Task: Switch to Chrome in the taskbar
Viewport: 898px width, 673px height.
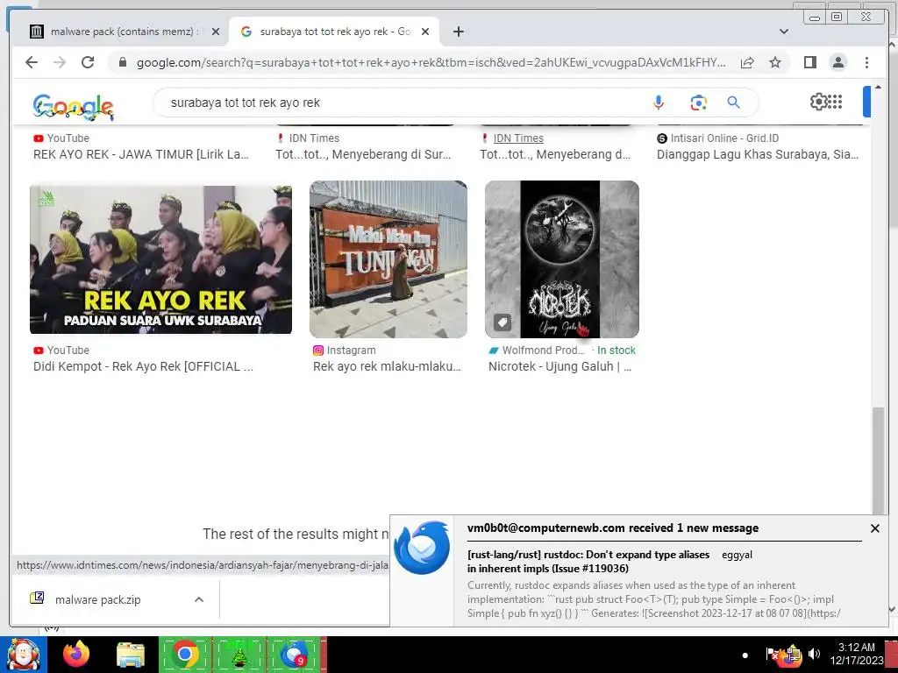Action: [x=184, y=655]
